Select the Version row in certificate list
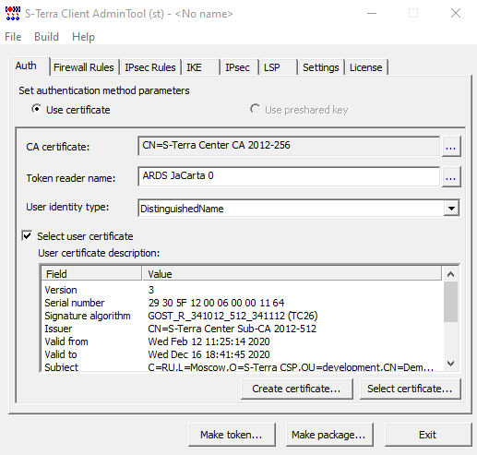 (x=242, y=290)
